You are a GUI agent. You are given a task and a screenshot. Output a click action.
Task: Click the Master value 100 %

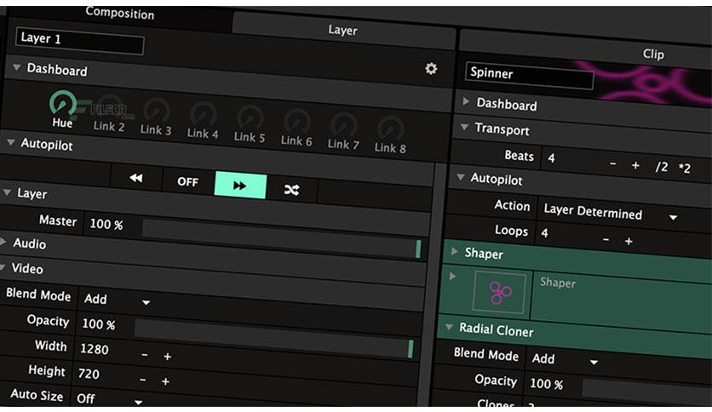[106, 224]
